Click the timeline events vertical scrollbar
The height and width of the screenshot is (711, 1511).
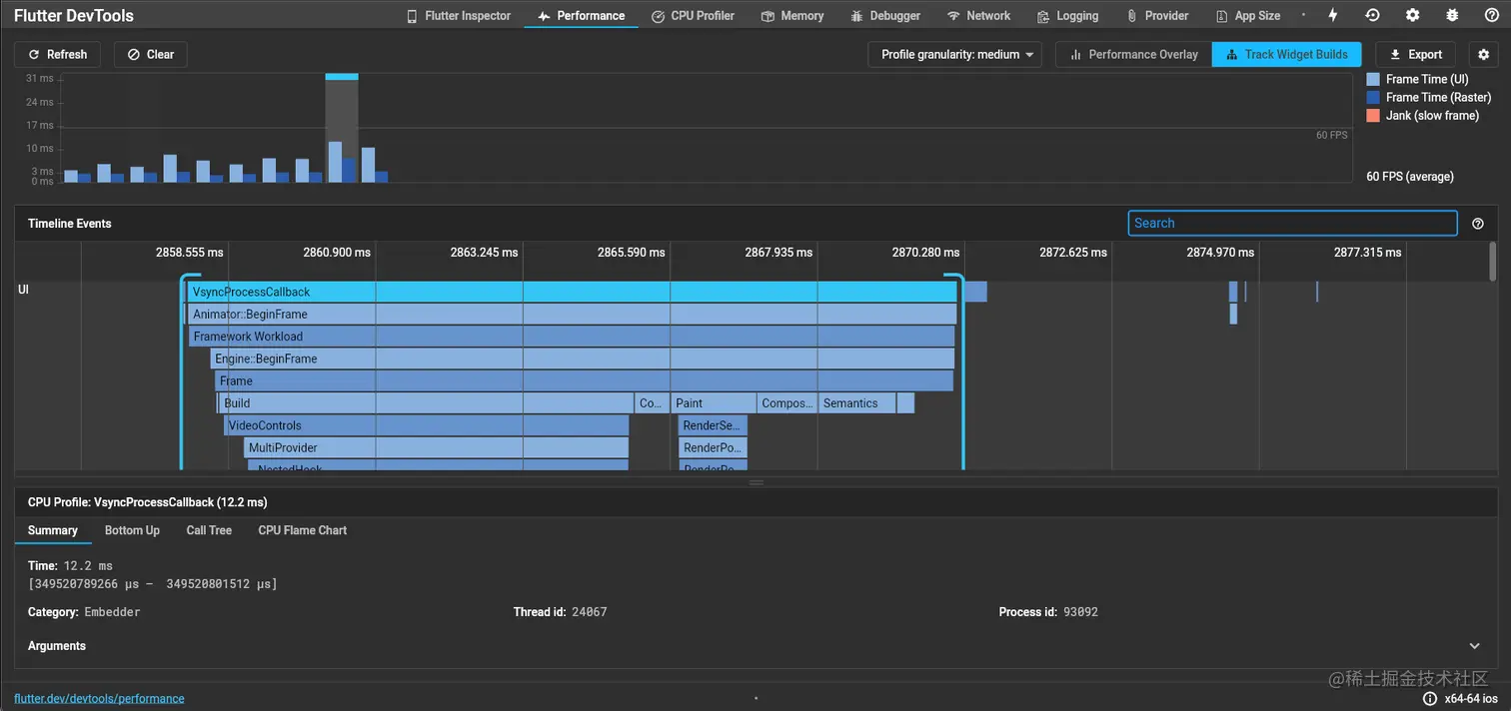[1492, 262]
